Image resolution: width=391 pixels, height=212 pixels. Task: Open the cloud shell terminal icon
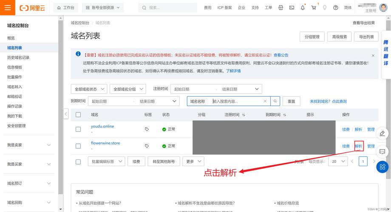click(292, 8)
